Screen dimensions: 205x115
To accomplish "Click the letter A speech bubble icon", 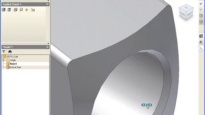I will 201,22.
